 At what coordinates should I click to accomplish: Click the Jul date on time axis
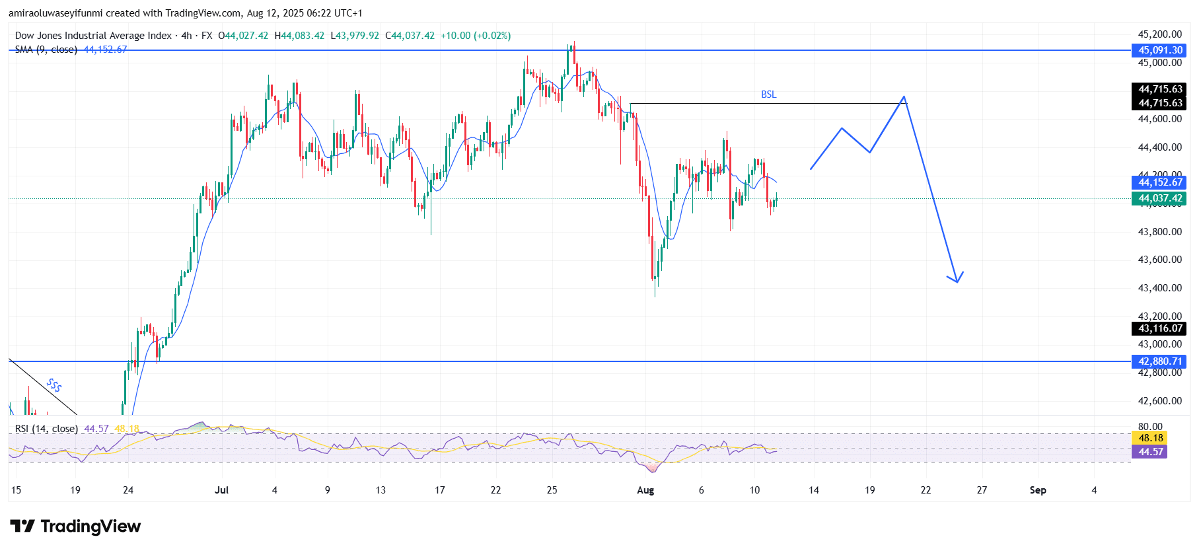[x=222, y=490]
